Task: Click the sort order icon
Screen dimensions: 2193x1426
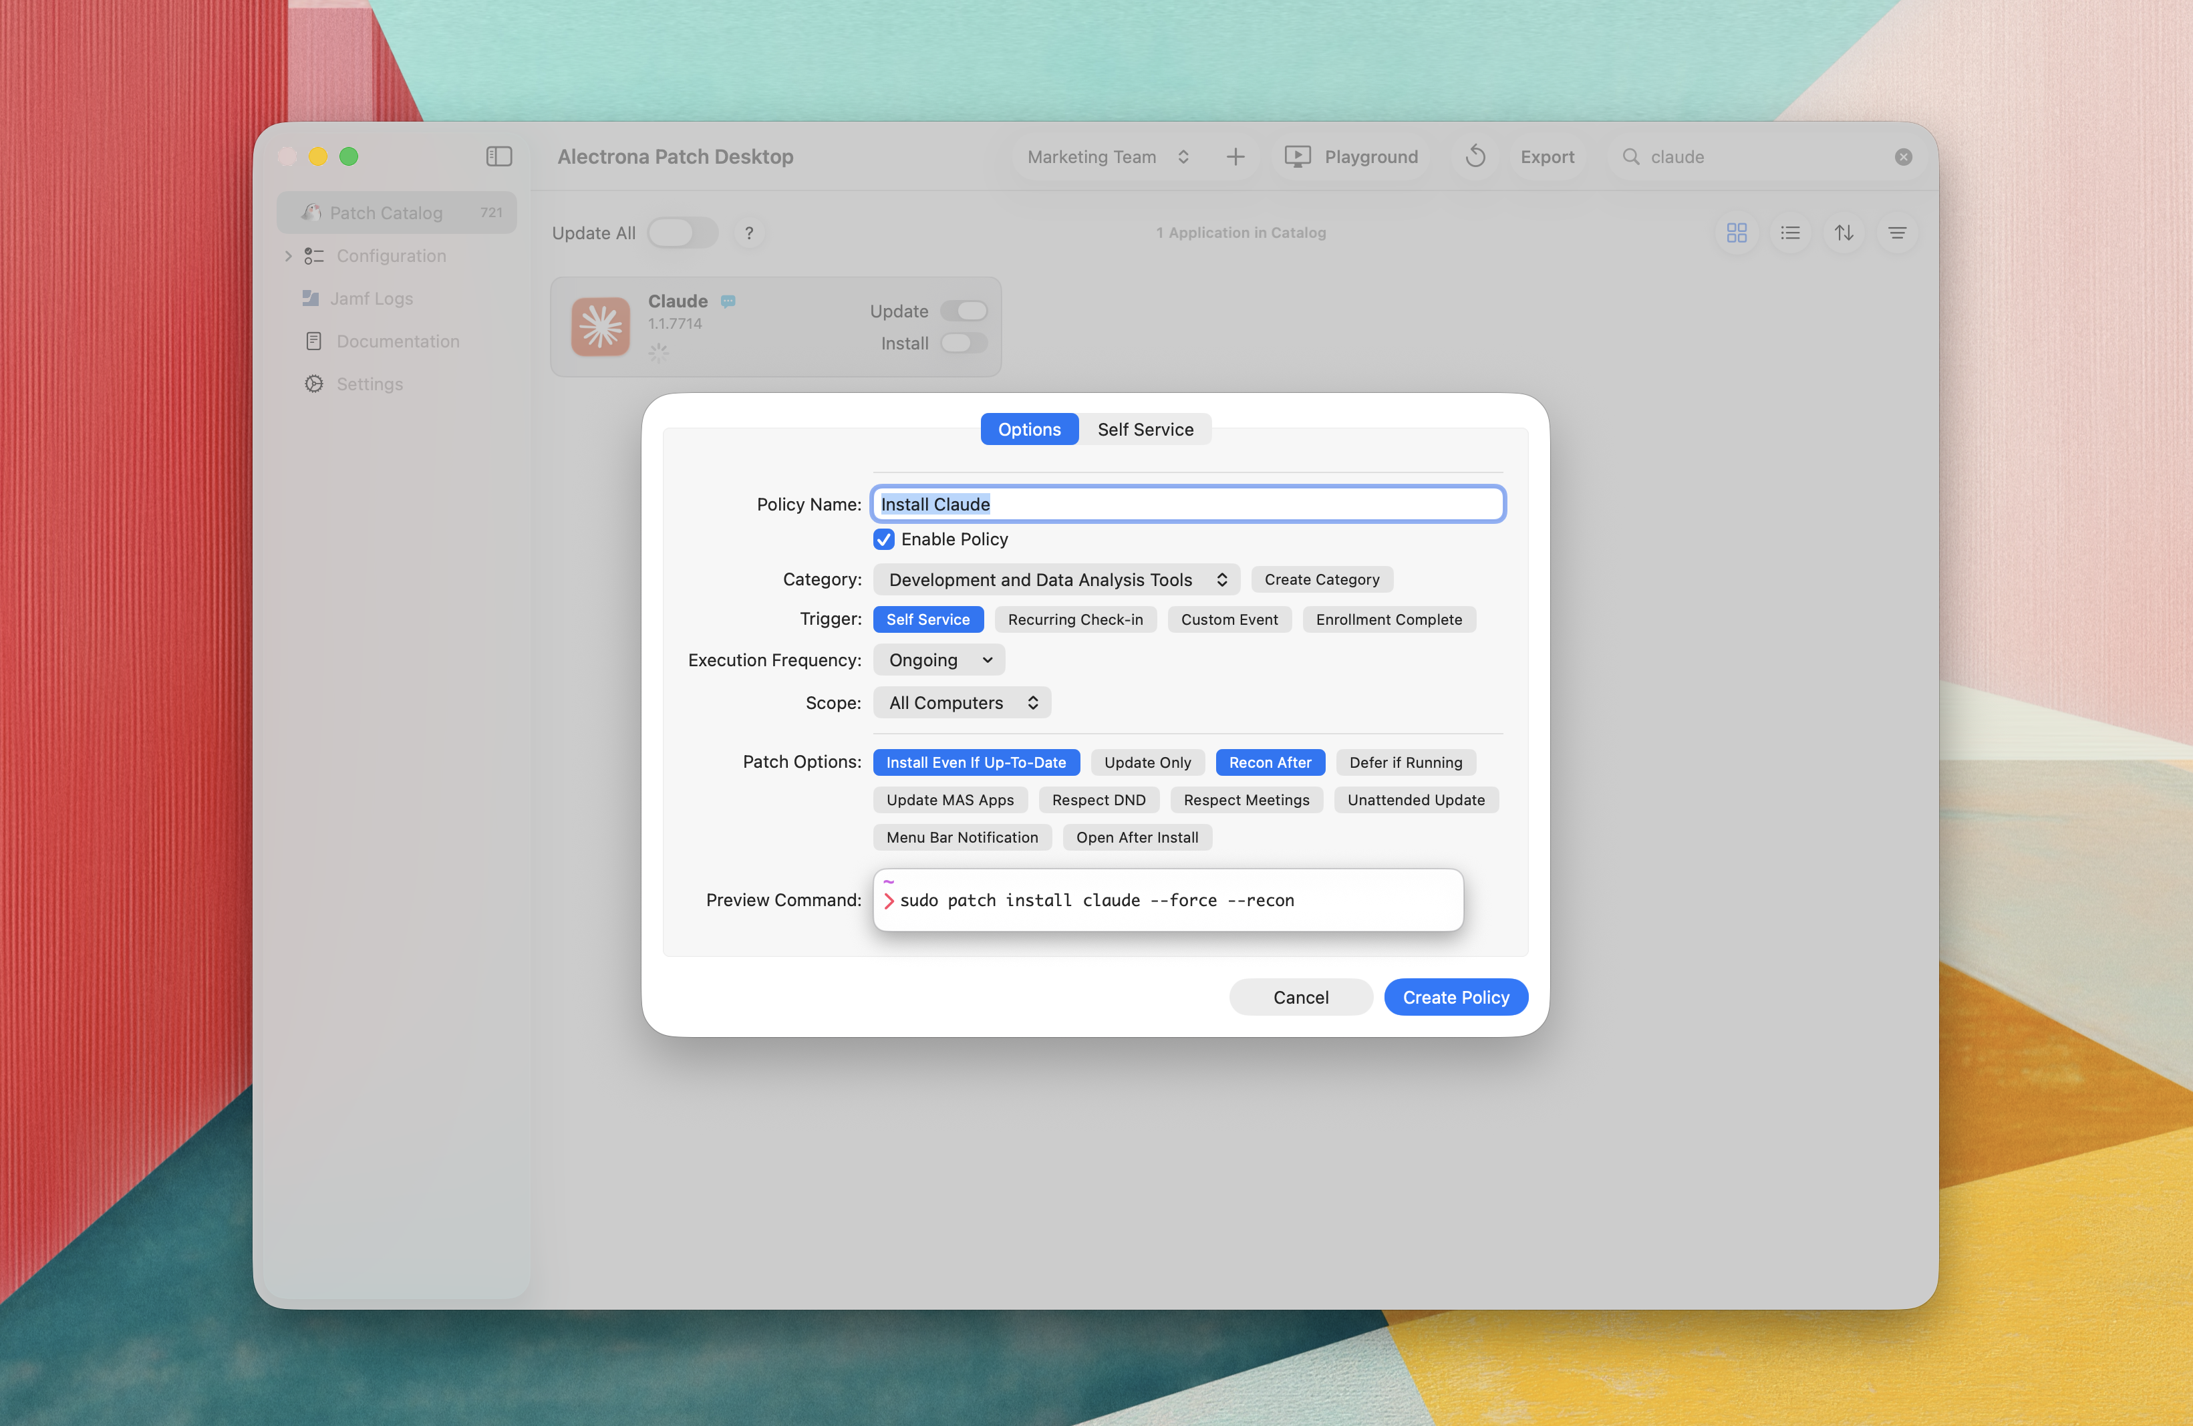Action: point(1844,232)
